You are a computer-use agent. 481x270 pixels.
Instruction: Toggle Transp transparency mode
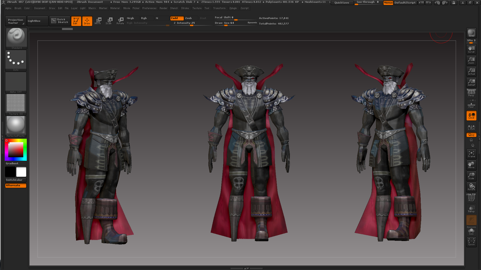coord(471,209)
